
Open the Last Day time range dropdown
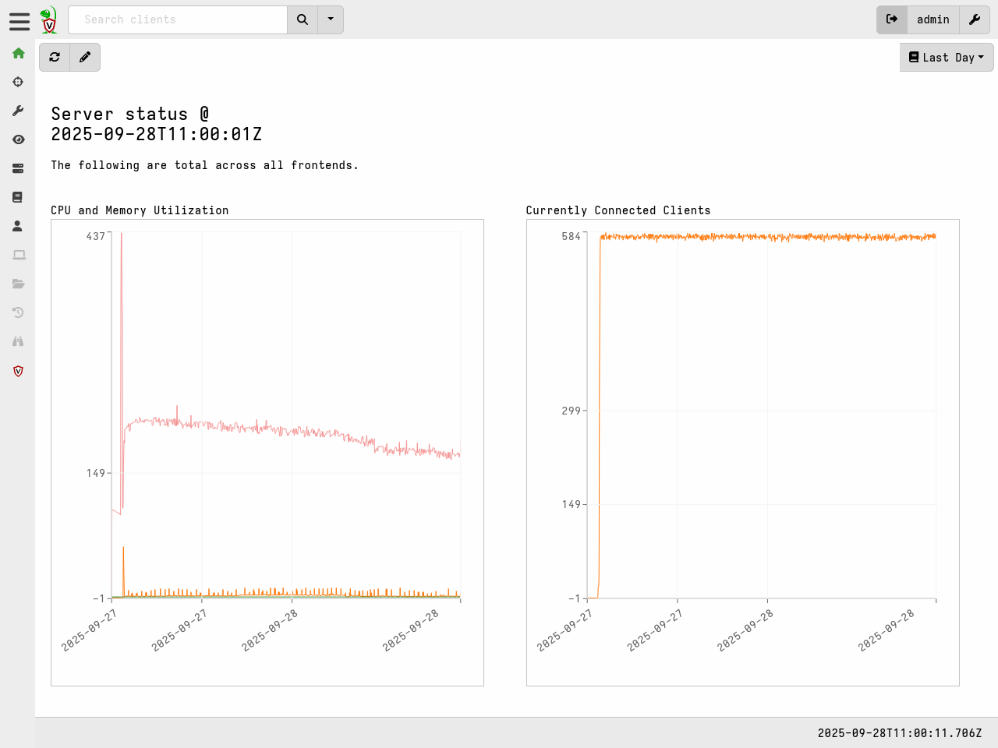click(x=946, y=57)
